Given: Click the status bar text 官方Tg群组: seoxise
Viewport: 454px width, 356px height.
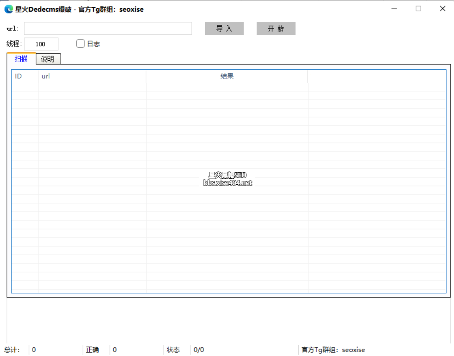Looking at the screenshot, I should 333,350.
